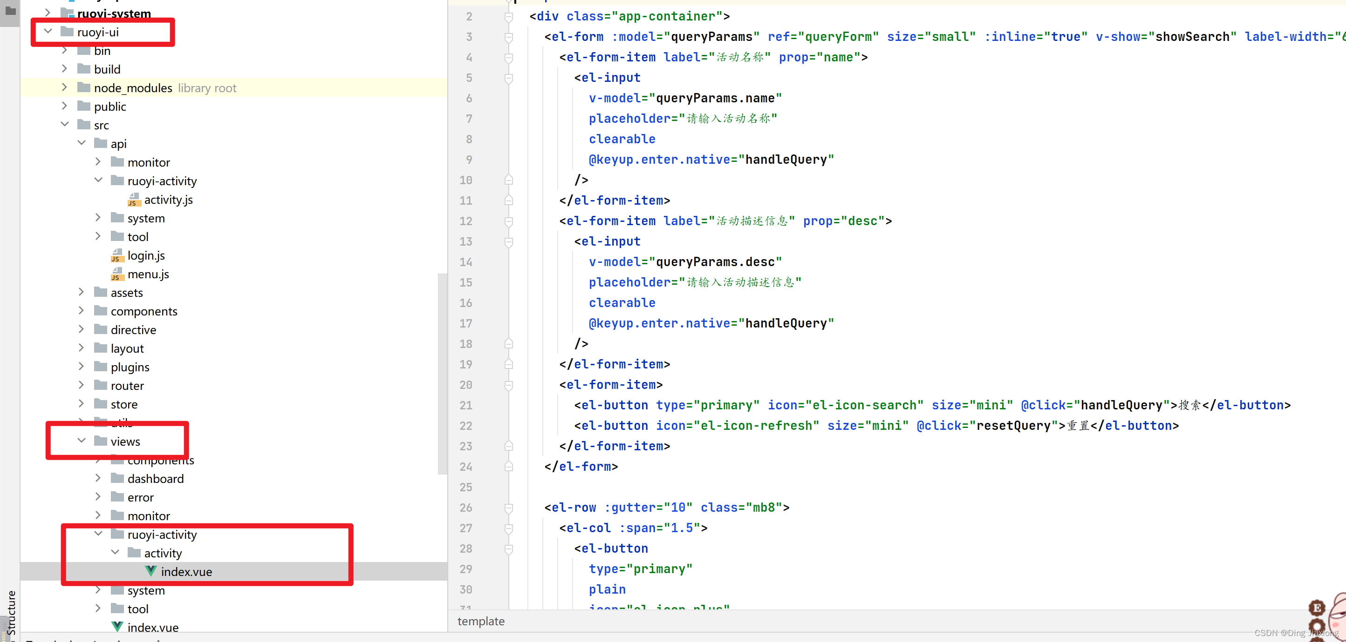Collapse the ruoyi-ui folder
The height and width of the screenshot is (642, 1346).
(48, 32)
